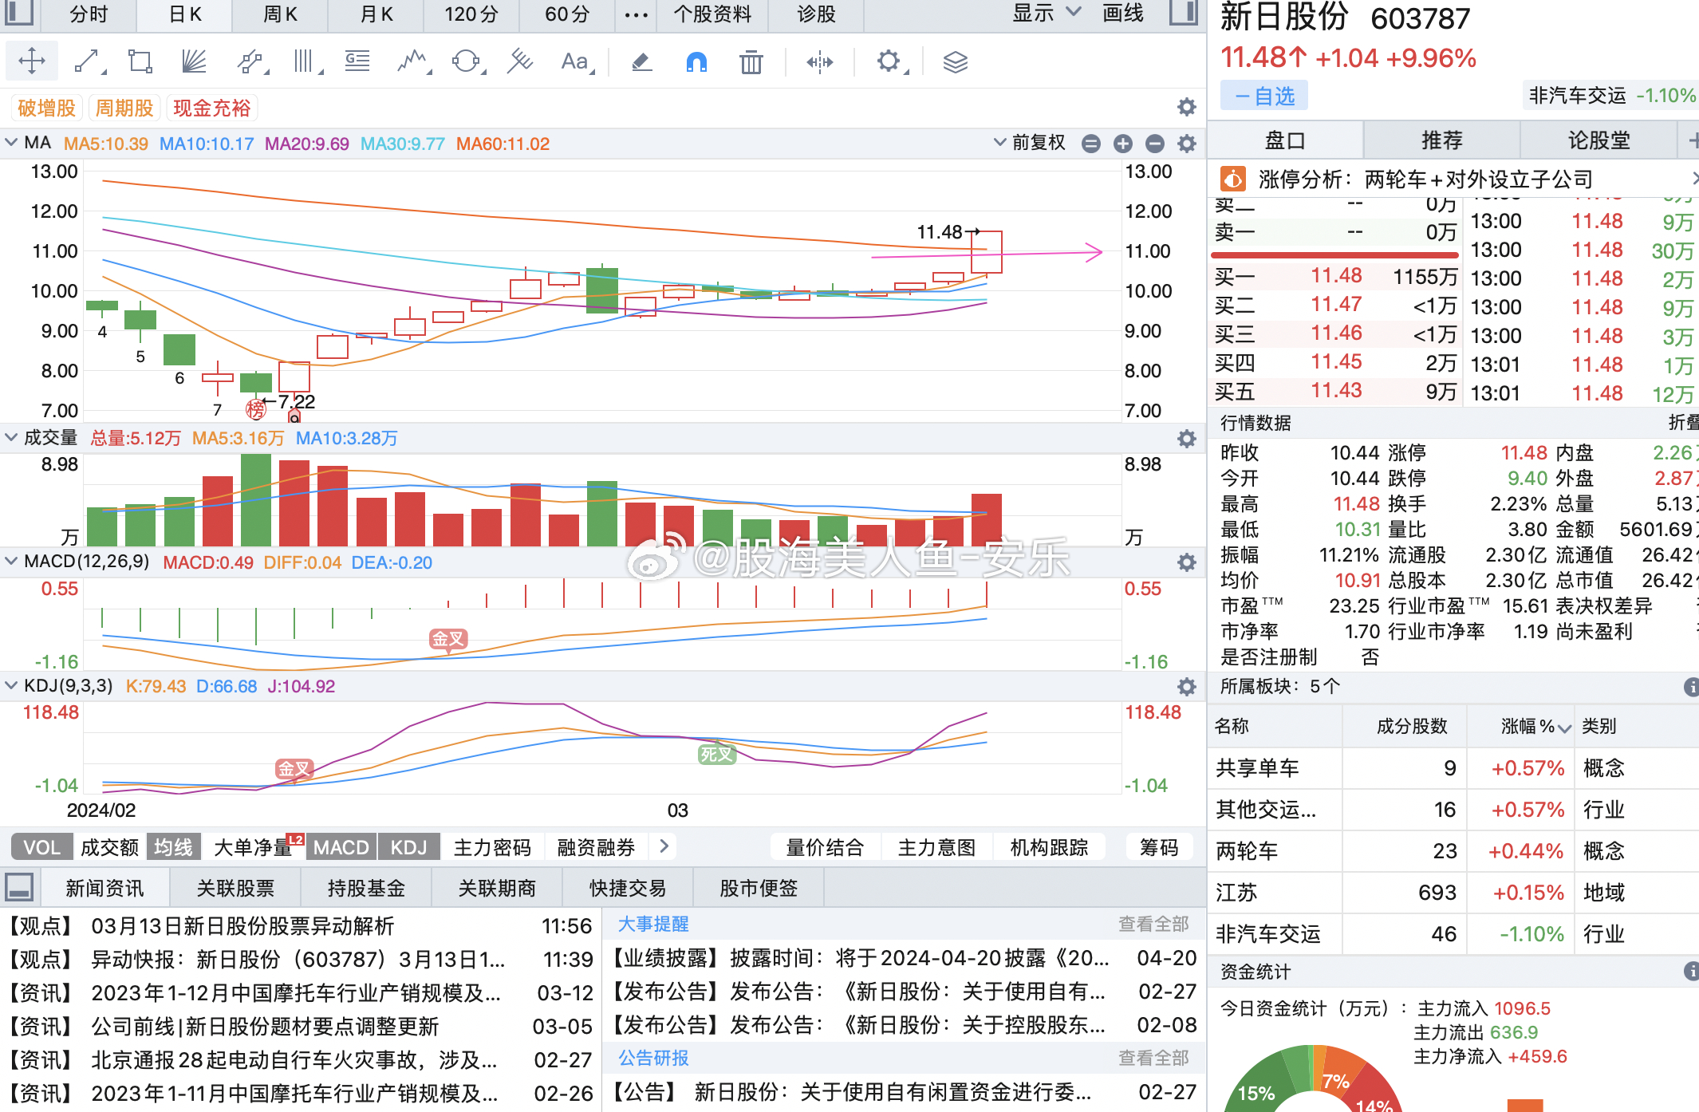
Task: Toggle 均线 indicator button
Action: (x=173, y=847)
